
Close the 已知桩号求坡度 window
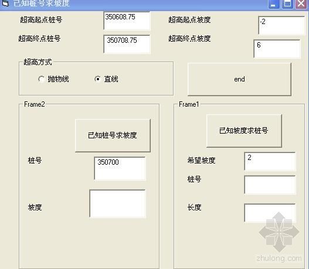click(301, 4)
